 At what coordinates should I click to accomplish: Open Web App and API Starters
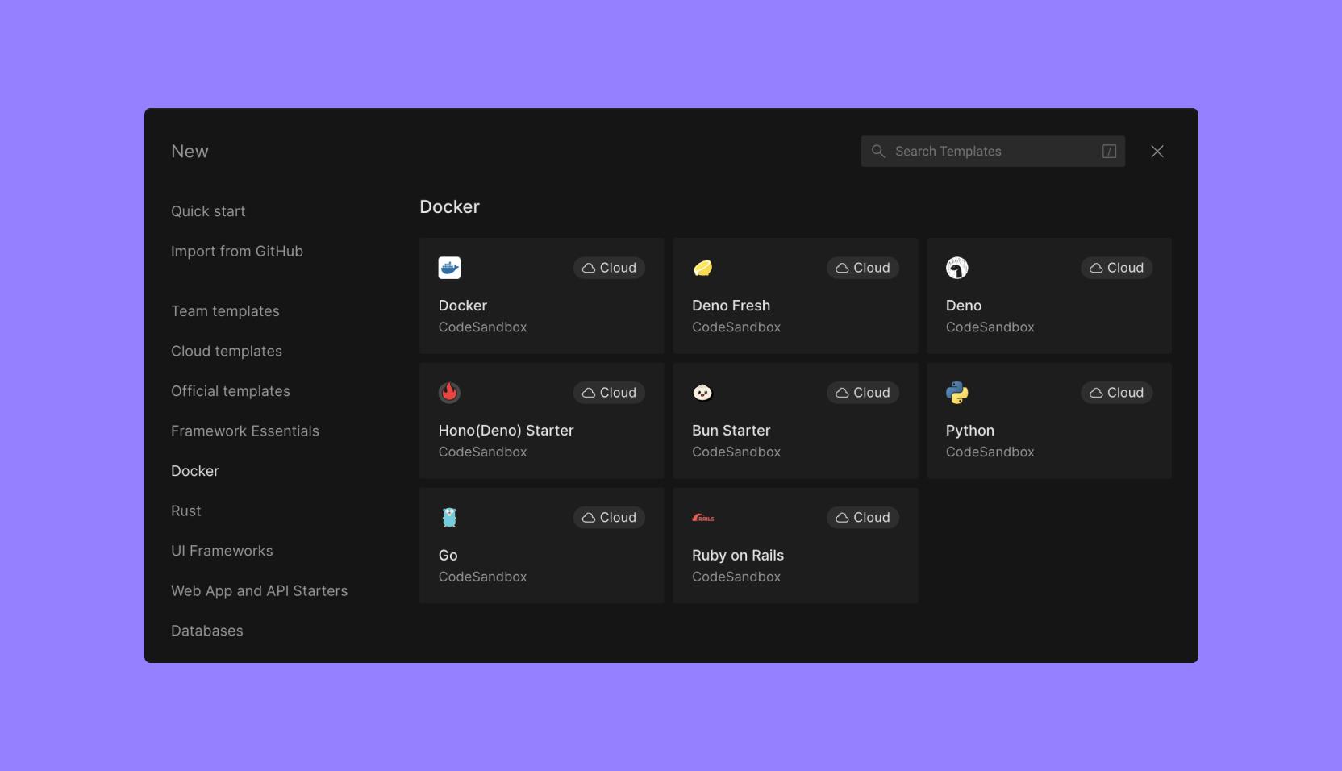click(259, 591)
